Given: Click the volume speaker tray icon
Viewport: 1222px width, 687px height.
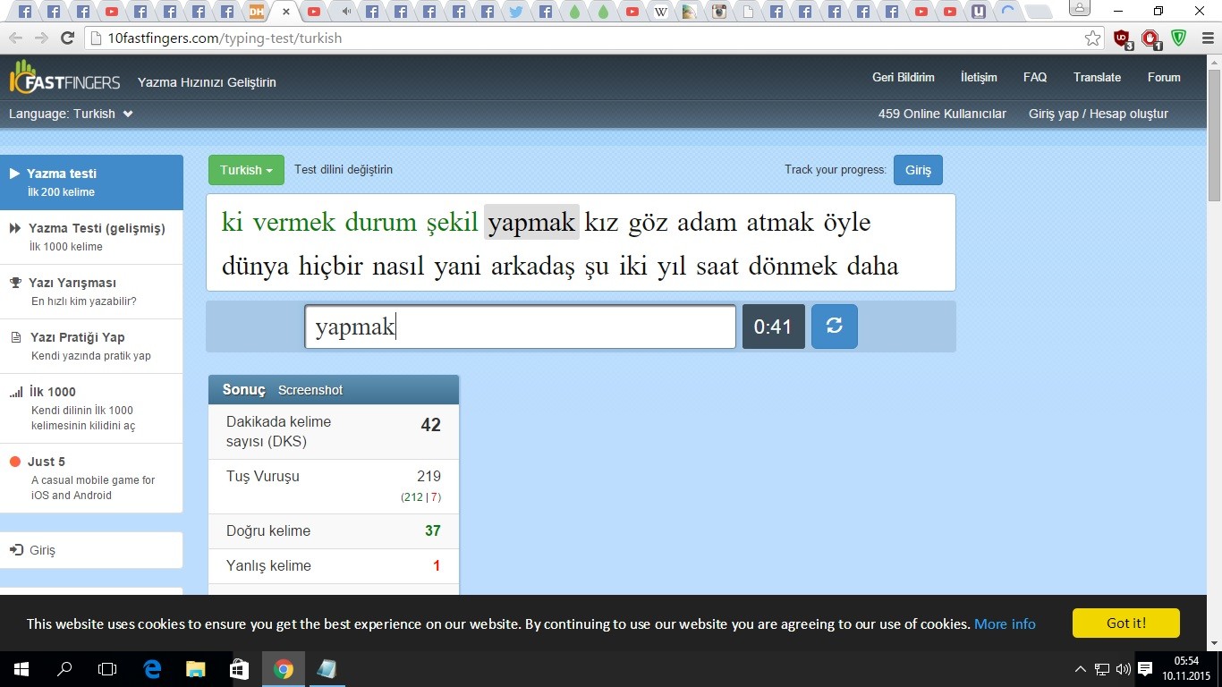Looking at the screenshot, I should tap(1124, 668).
